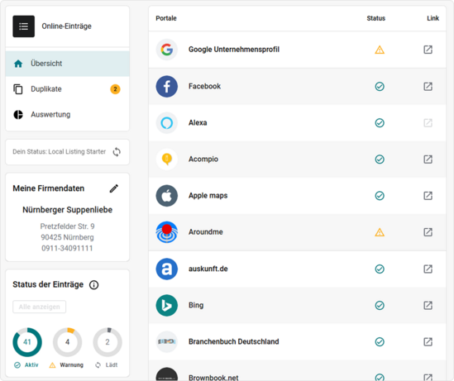This screenshot has height=381, width=454.
Task: Open external link for Facebook
Action: pos(428,87)
